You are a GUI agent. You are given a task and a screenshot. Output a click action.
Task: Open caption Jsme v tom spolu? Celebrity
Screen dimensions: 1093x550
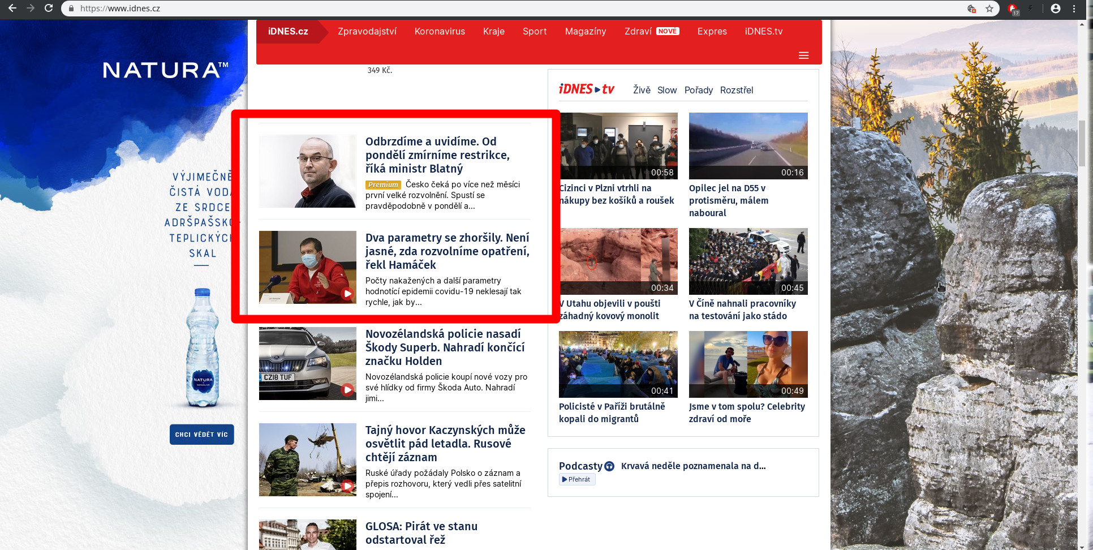tap(747, 412)
